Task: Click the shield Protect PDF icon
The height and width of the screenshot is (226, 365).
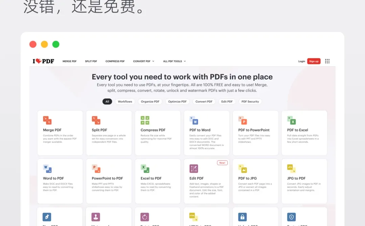Action: 291,217
